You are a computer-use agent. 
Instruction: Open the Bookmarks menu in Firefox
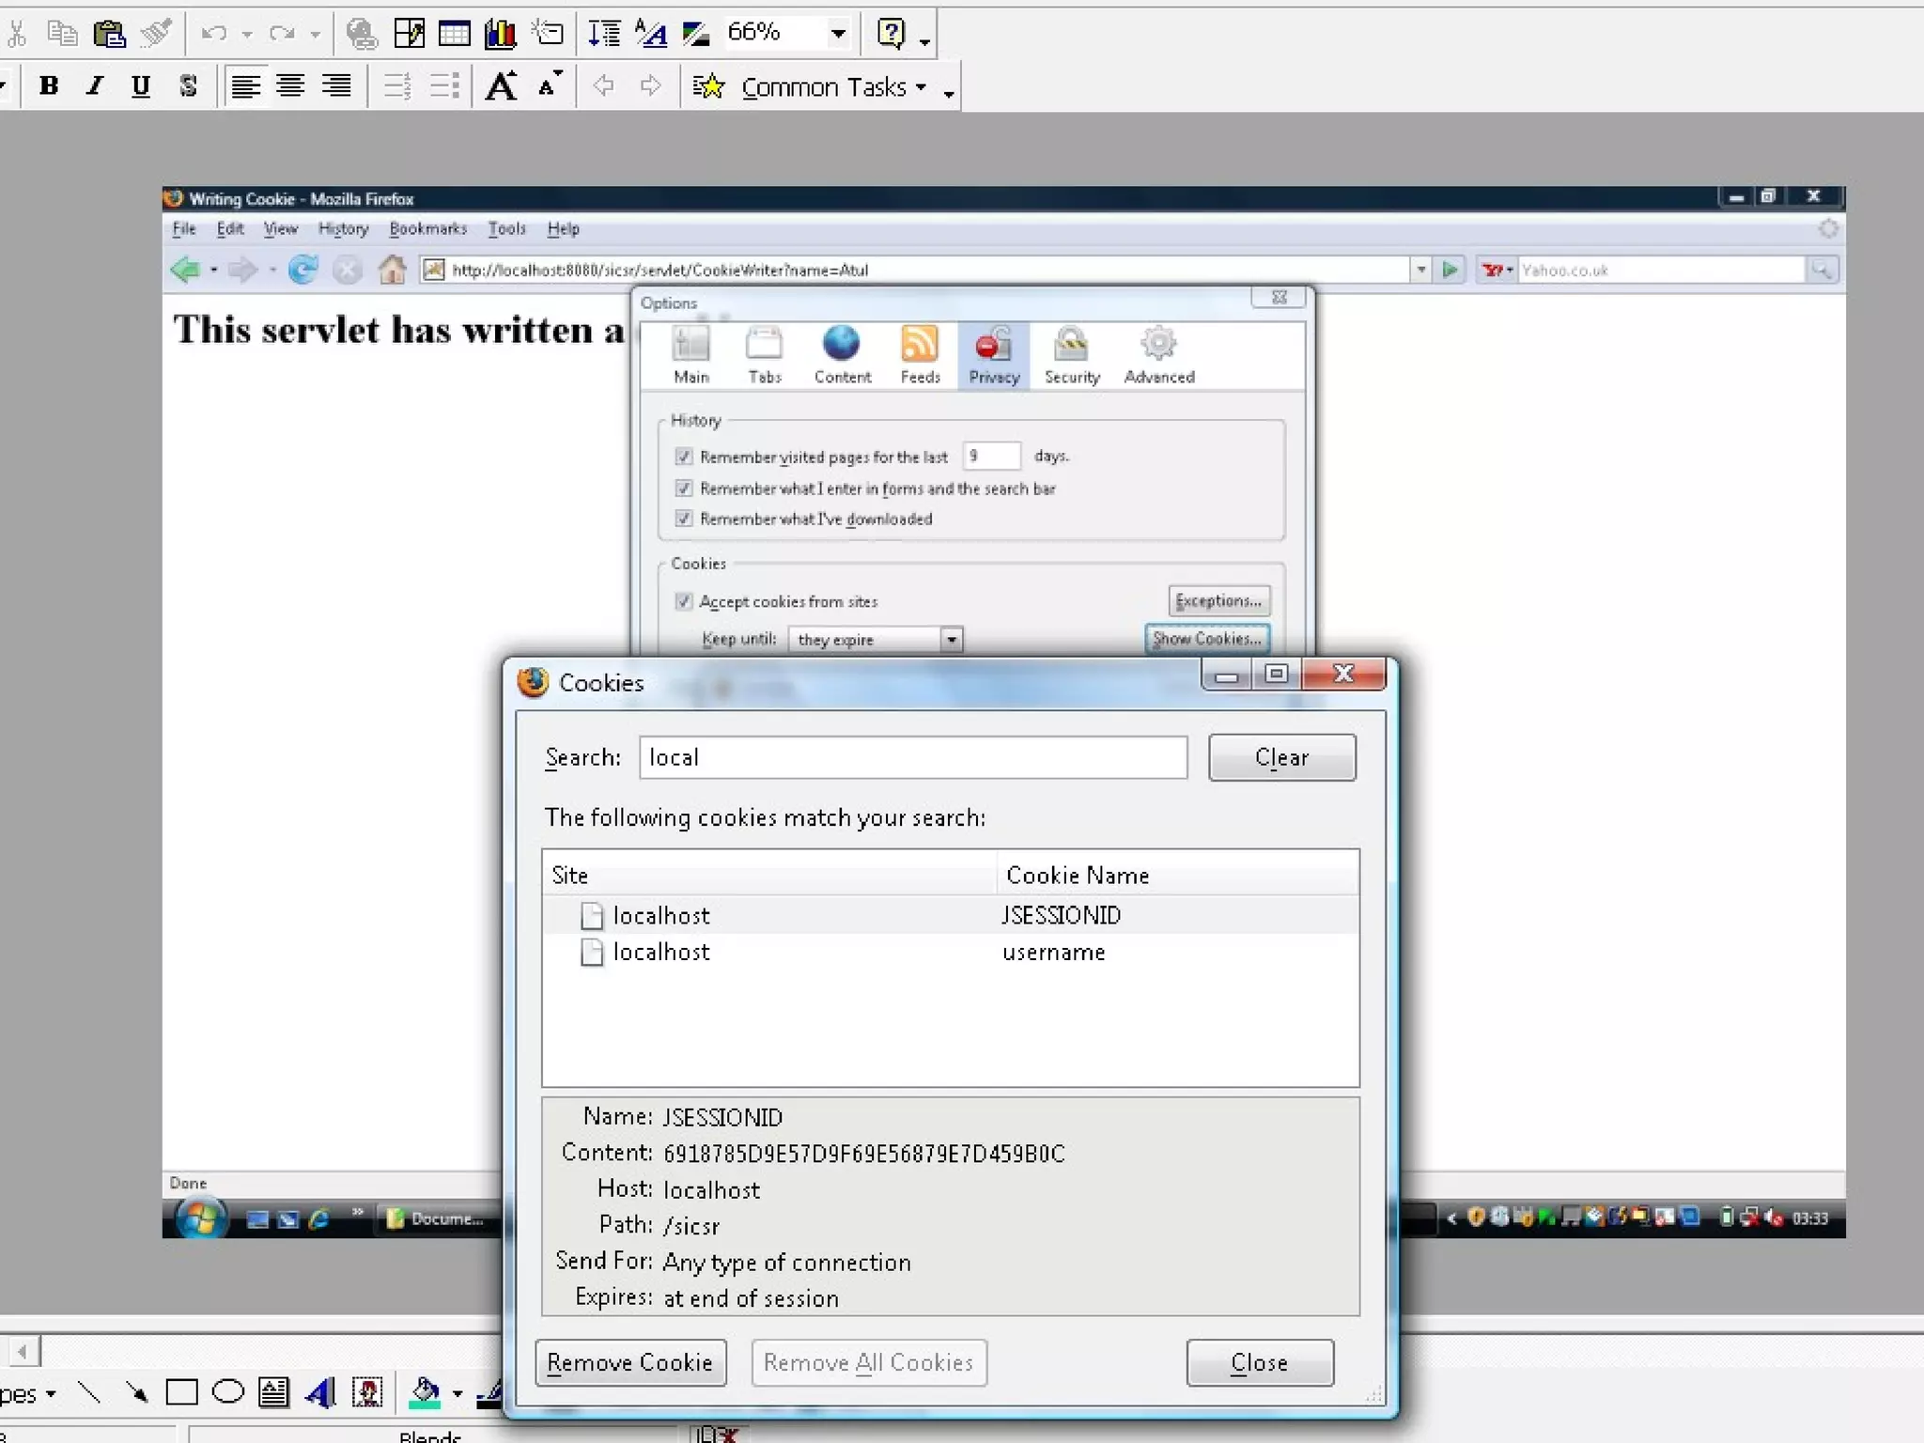pos(427,228)
